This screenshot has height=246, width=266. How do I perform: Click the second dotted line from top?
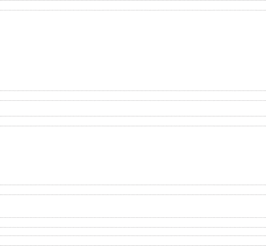click(133, 10)
